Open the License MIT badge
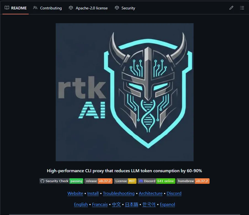Viewport: 249px width, 215px height. click(125, 181)
